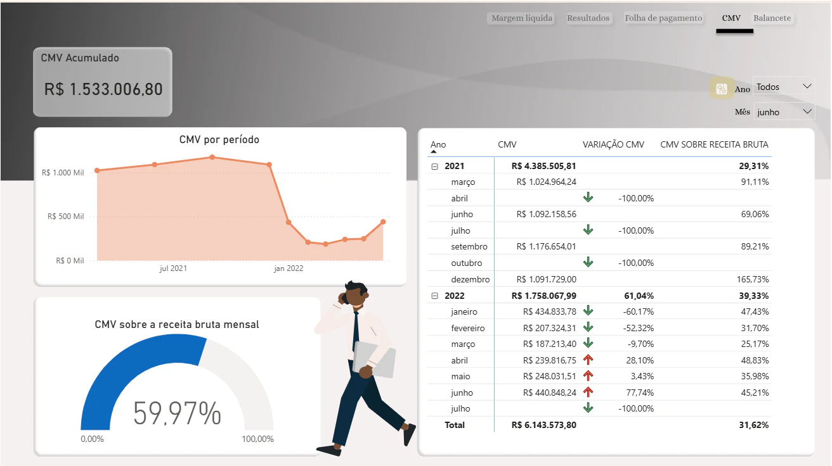The width and height of the screenshot is (832, 466).
Task: Click the 59,97% gauge value
Action: point(177,413)
